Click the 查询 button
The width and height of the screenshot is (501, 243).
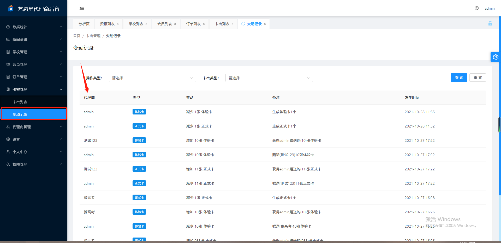pos(459,78)
